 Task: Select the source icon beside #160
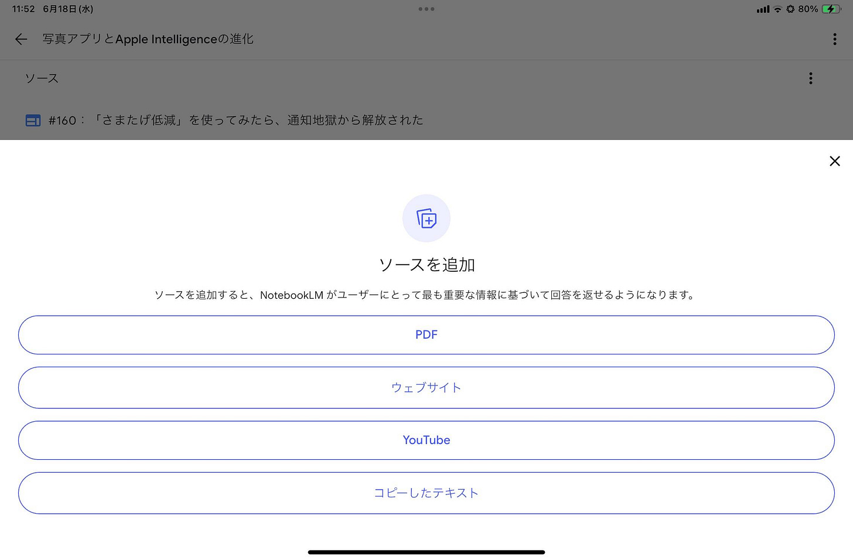(x=33, y=121)
